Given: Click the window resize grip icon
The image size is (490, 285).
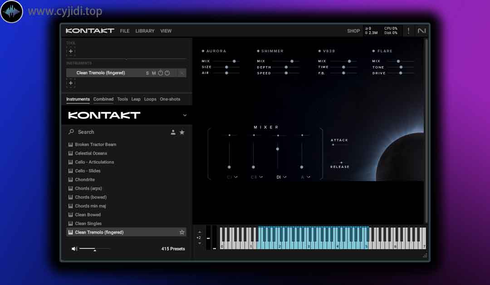Looking at the screenshot, I should click(425, 256).
